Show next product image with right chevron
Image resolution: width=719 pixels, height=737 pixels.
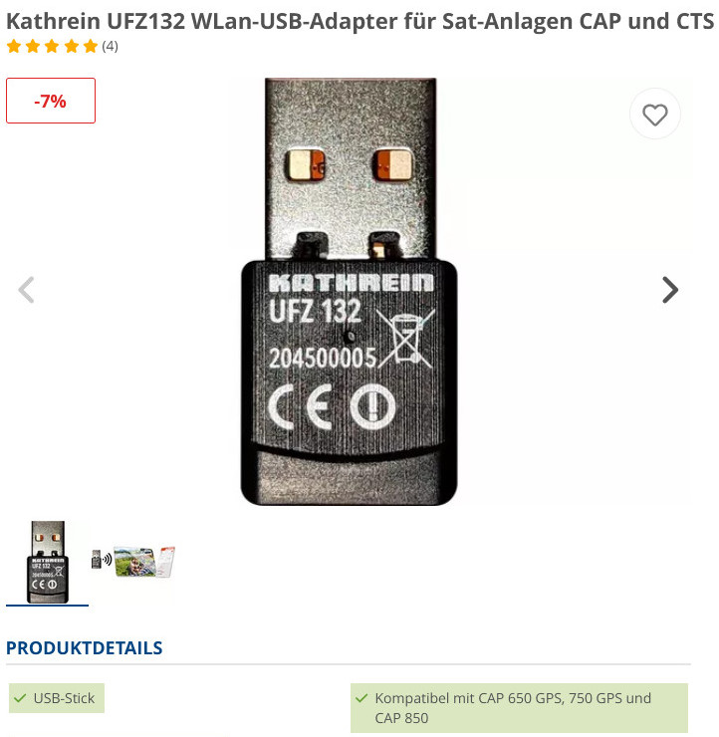coord(670,290)
